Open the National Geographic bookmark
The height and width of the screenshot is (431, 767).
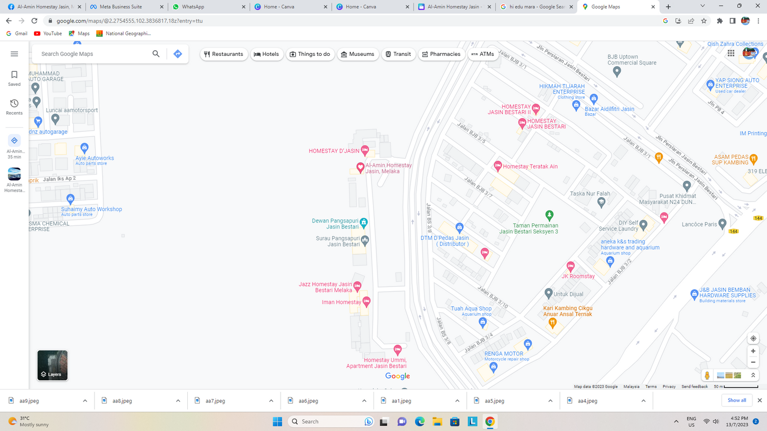(x=123, y=33)
